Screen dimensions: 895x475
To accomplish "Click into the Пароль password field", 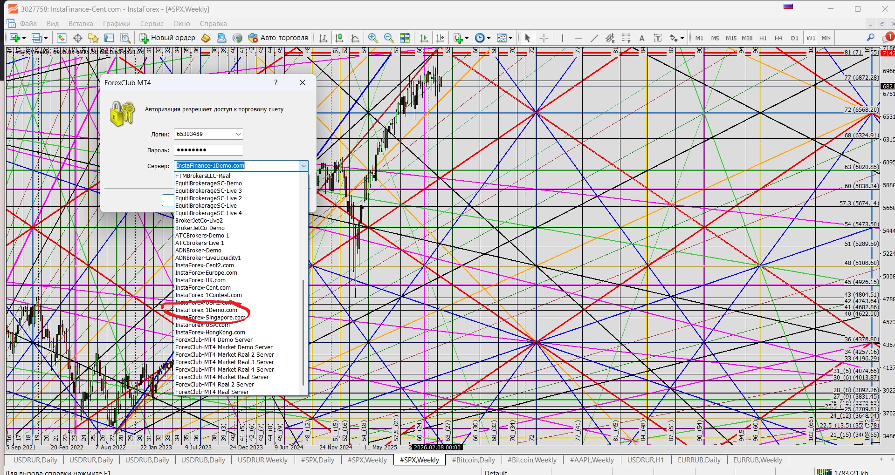I will (x=208, y=150).
